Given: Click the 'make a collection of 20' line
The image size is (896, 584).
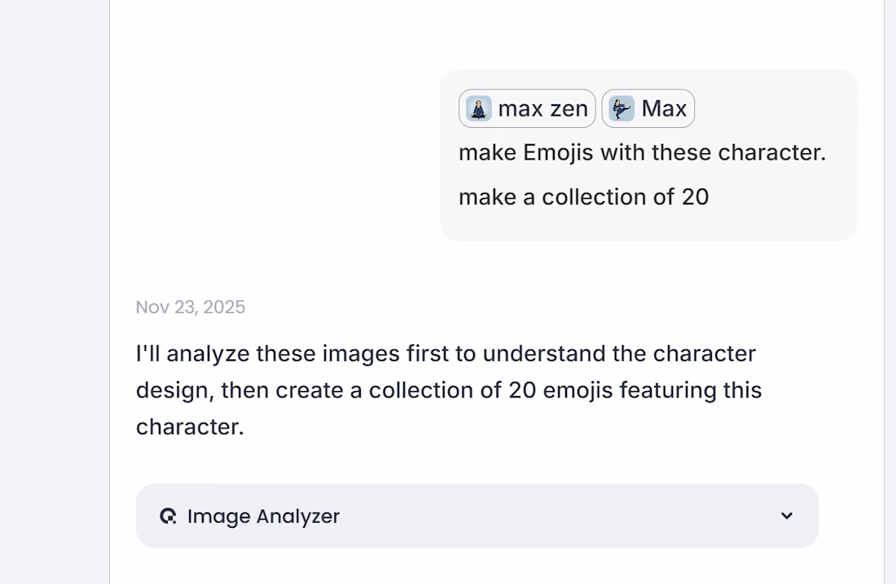Looking at the screenshot, I should (x=583, y=196).
